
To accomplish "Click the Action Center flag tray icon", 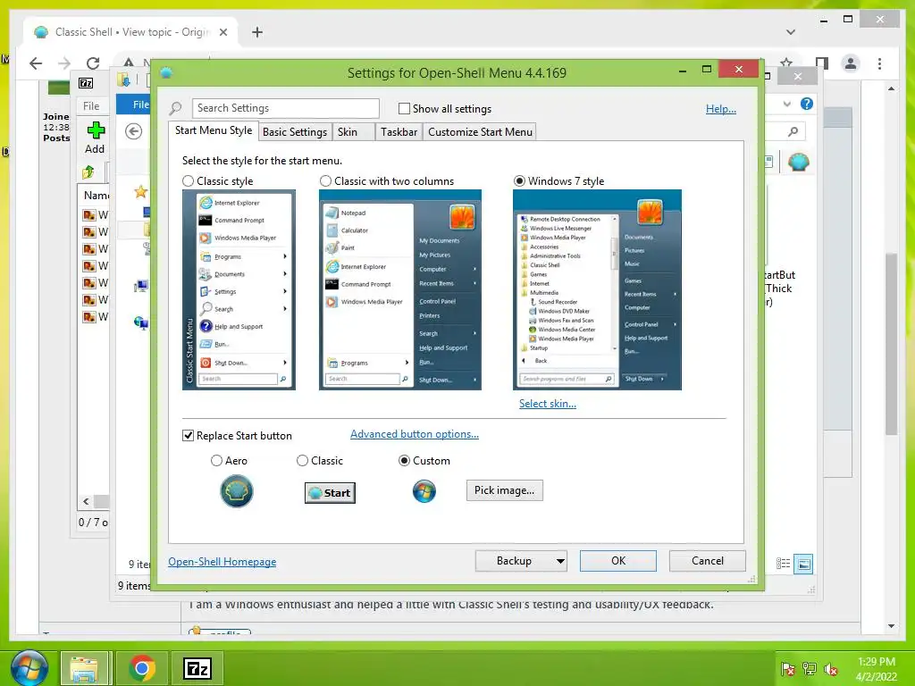I will [x=788, y=669].
